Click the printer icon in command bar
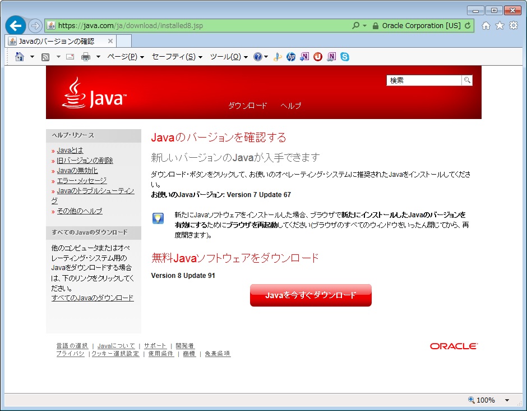The image size is (527, 411). tap(86, 57)
